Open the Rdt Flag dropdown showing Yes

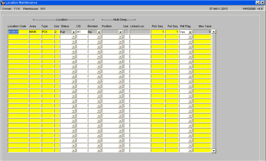[190, 32]
